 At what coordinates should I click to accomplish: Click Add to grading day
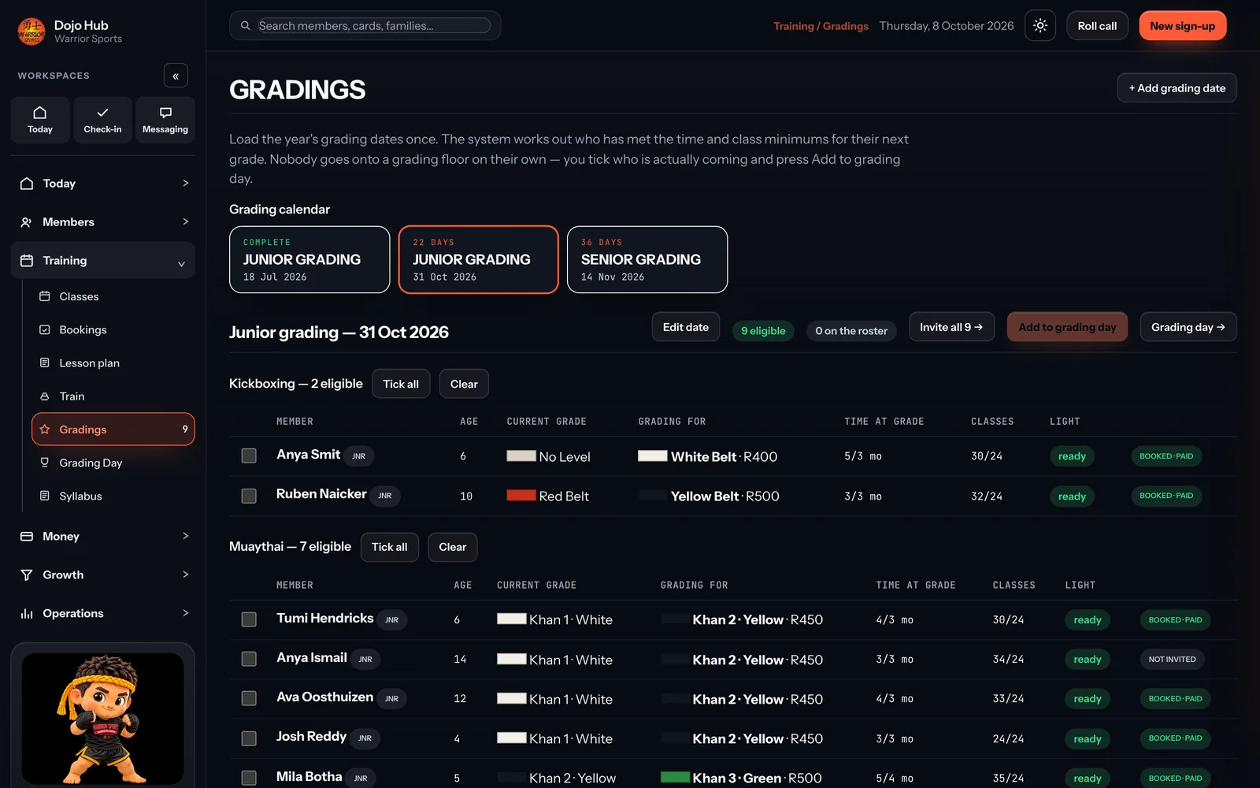point(1067,327)
